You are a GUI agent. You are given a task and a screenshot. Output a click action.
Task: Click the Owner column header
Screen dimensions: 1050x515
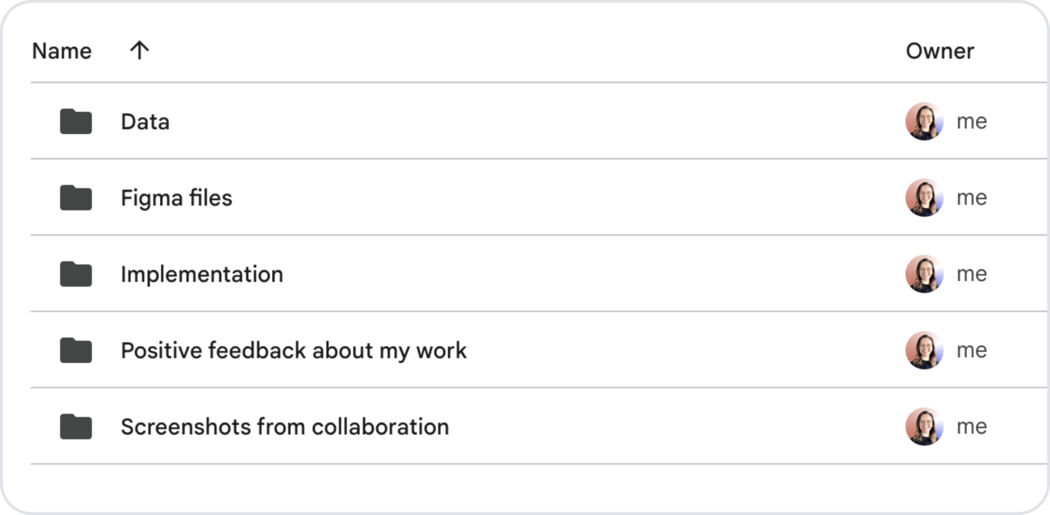pyautogui.click(x=939, y=51)
